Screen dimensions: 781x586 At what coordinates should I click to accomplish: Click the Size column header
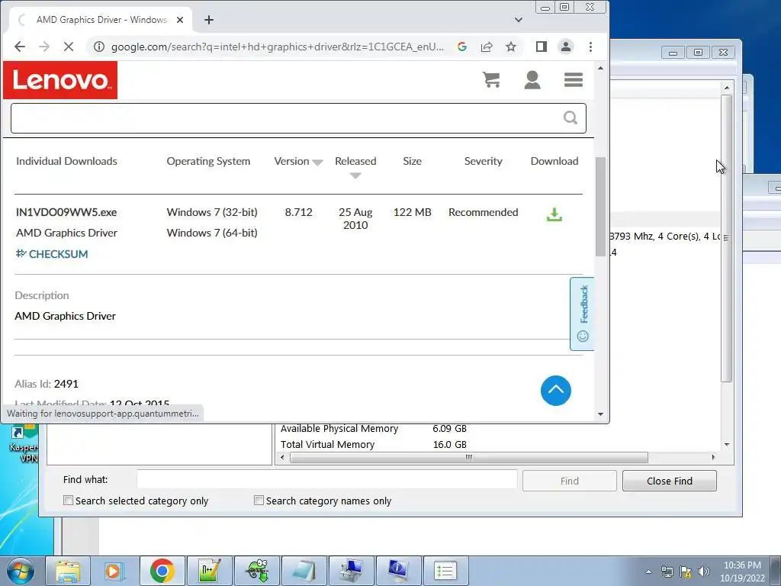[x=412, y=162]
